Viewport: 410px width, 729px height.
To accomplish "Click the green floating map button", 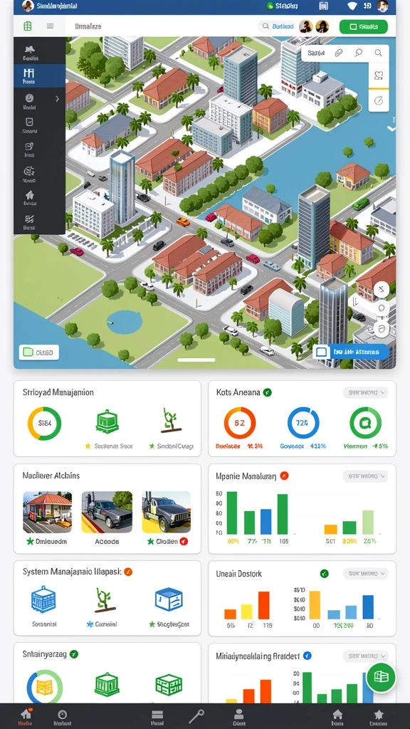I will pos(381,678).
